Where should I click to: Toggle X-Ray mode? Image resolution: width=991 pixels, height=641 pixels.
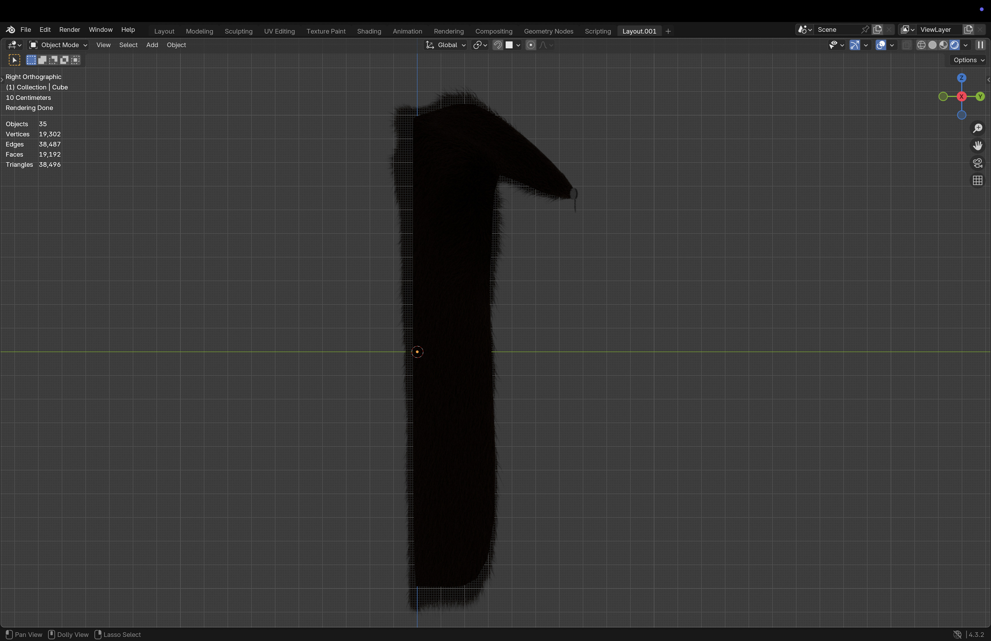coord(906,45)
